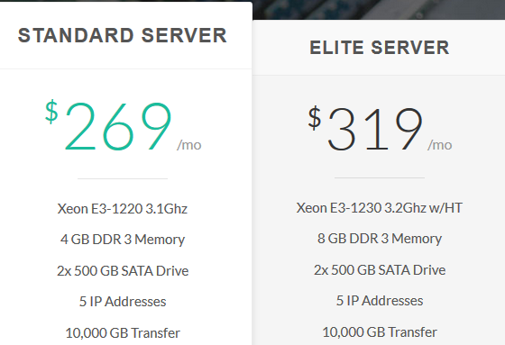Screen dimensions: 505x345
Task: Click the 8 GB DDR 3 Memory line
Action: coord(380,239)
